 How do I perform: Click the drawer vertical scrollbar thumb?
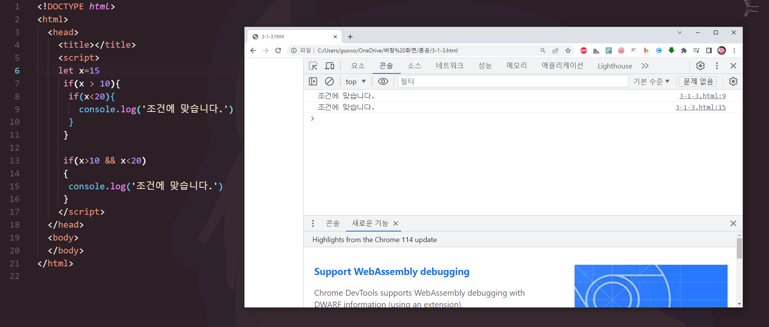pos(739,248)
